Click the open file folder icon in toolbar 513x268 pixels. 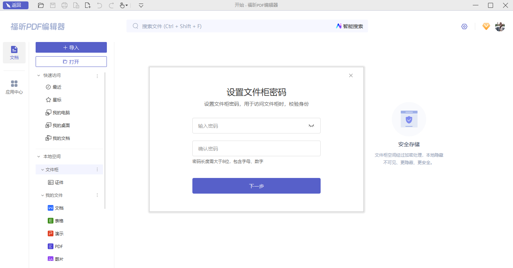pos(41,5)
